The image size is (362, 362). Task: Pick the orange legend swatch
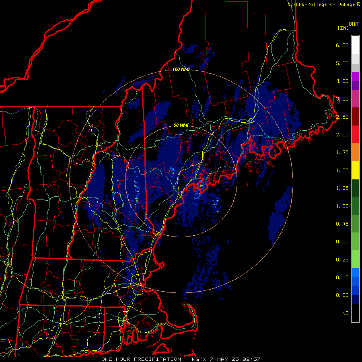click(355, 152)
